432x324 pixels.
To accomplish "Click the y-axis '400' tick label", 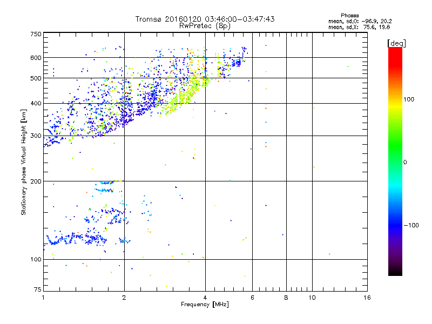I will click(36, 104).
